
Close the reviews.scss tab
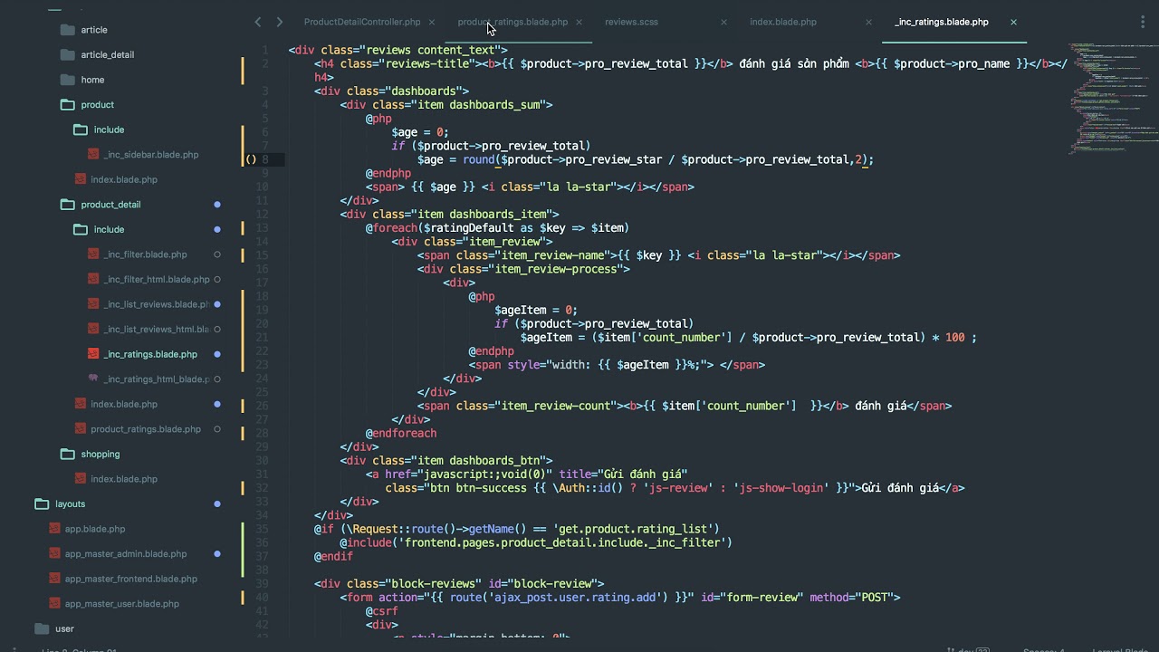click(x=723, y=22)
